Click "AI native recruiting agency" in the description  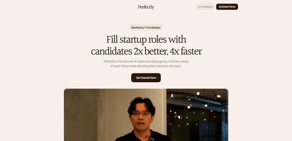tap(151, 61)
